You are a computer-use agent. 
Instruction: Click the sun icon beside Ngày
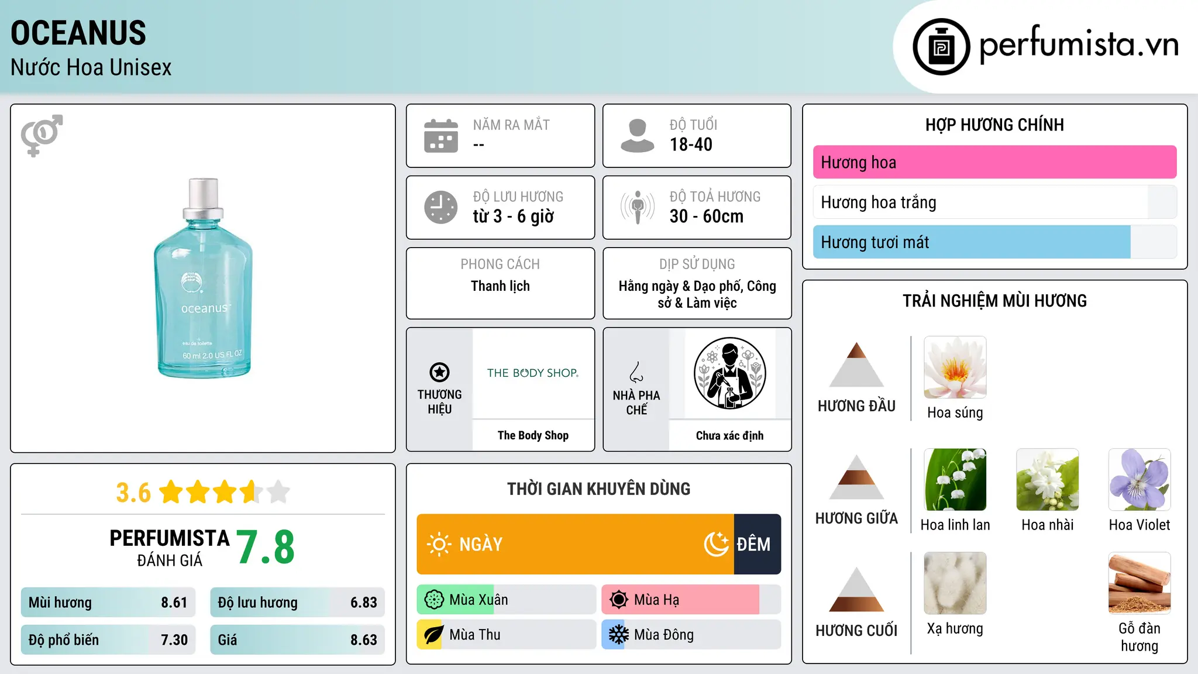point(439,544)
